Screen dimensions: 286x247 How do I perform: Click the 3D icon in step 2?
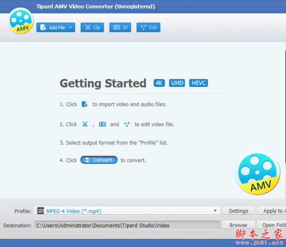102,124
